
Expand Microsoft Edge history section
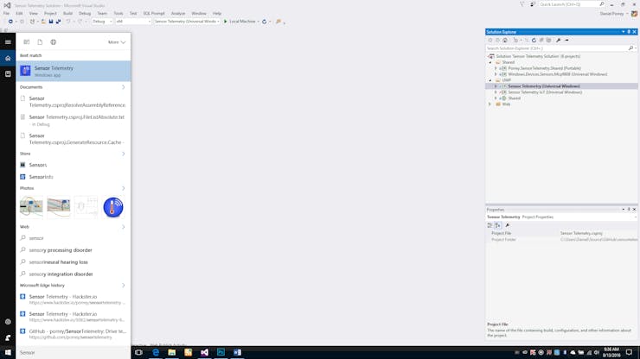point(124,286)
